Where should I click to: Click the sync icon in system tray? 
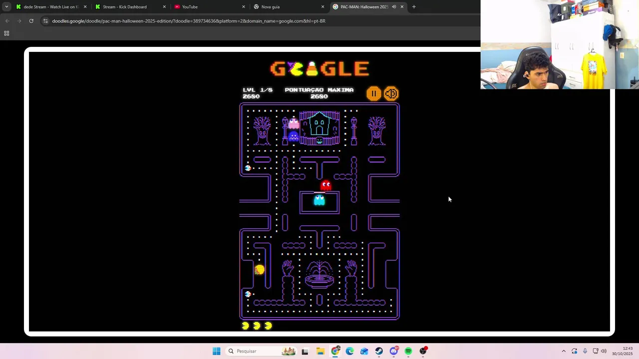(x=575, y=351)
